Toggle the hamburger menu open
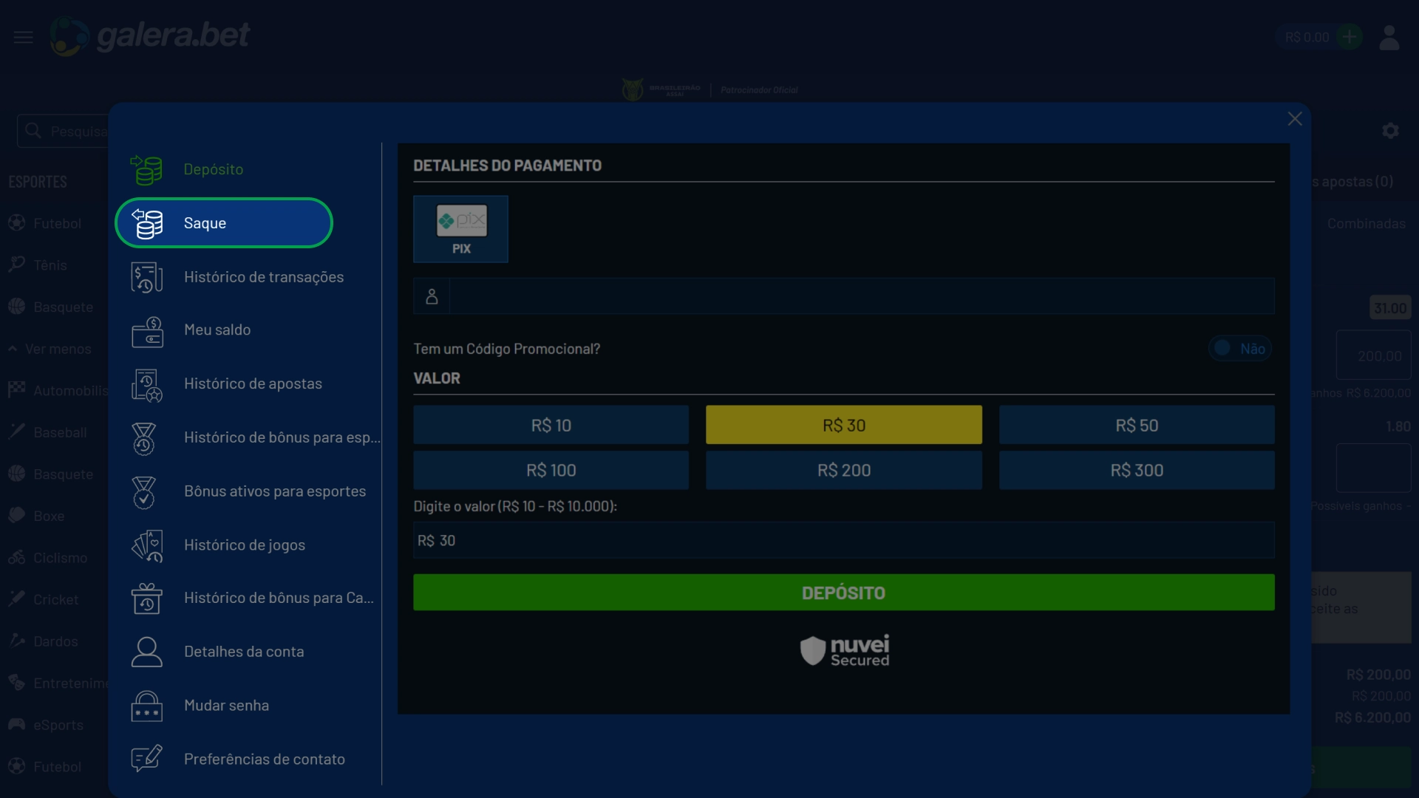This screenshot has height=798, width=1419. click(24, 36)
